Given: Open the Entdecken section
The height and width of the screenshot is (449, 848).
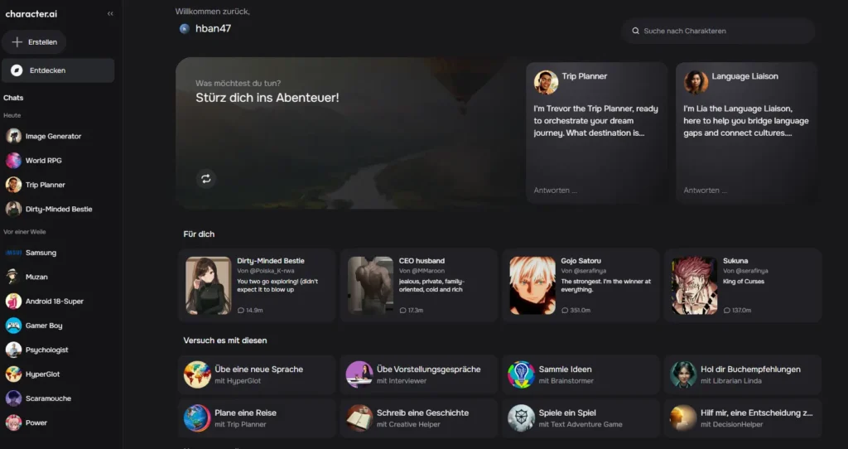Looking at the screenshot, I should pyautogui.click(x=58, y=70).
